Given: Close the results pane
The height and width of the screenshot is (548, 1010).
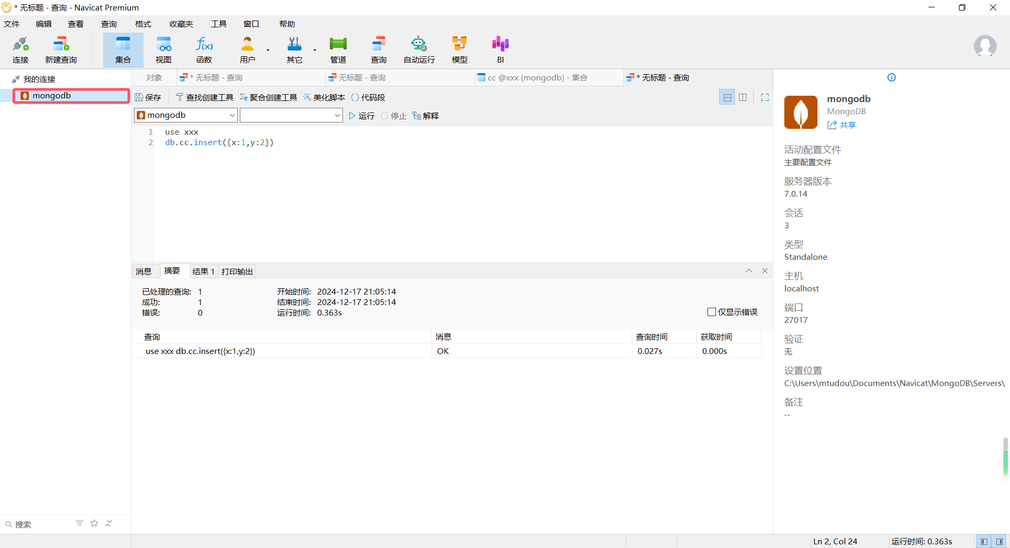Looking at the screenshot, I should [x=765, y=271].
